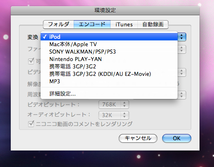
Task: Switch to the フォルダ tab
Action: [58, 24]
